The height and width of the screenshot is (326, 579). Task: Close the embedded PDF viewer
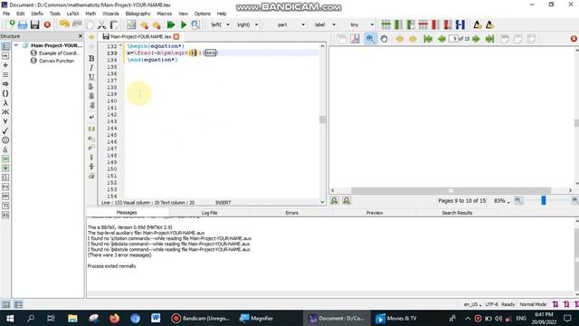point(574,39)
